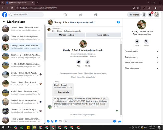This screenshot has width=163, height=130.
Task: Open the Facebook menu grid icon
Action: tap(144, 15)
